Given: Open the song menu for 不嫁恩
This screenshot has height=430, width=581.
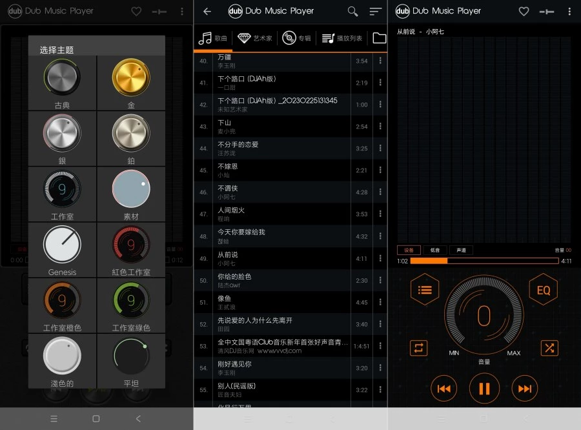Looking at the screenshot, I should coord(380,170).
